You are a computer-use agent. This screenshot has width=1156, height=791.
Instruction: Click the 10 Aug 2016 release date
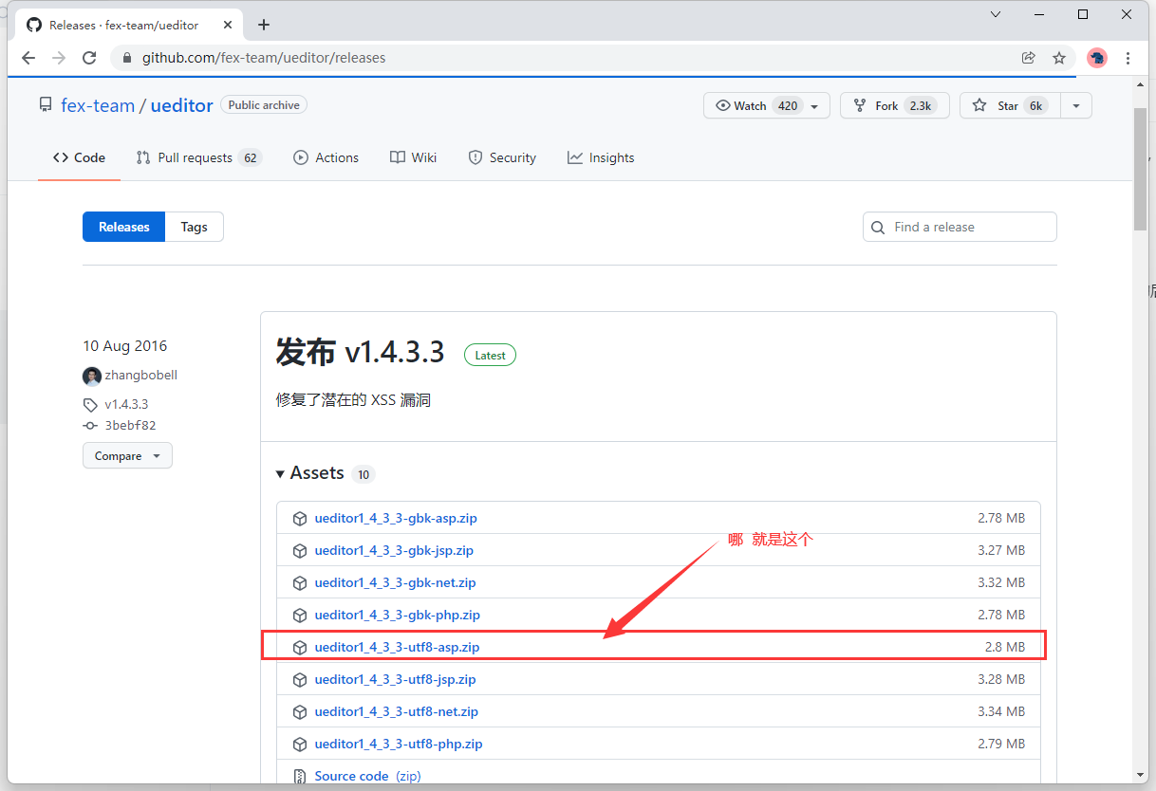coord(124,346)
